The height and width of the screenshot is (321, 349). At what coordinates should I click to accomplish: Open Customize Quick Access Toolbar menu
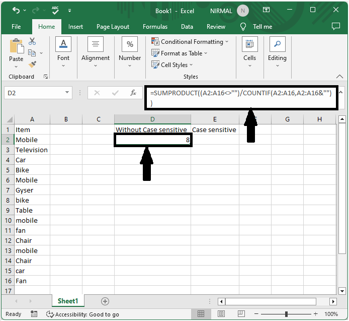click(70, 11)
